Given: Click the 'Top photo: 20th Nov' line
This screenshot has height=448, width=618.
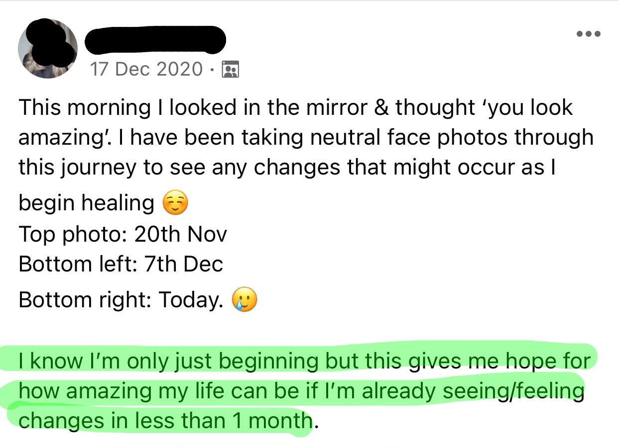Looking at the screenshot, I should tap(123, 234).
